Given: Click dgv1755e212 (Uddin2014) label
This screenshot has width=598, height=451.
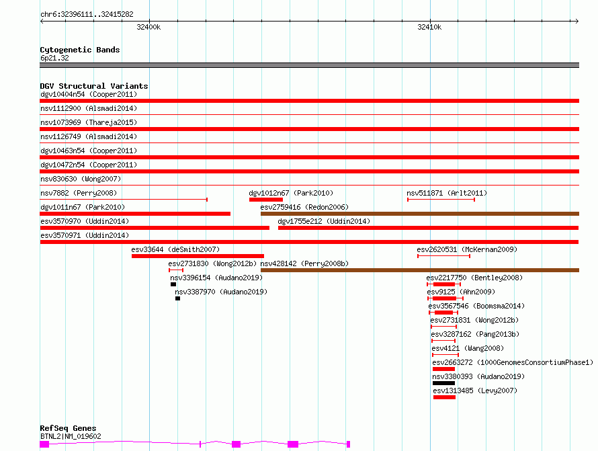Looking at the screenshot, I should pyautogui.click(x=324, y=221).
